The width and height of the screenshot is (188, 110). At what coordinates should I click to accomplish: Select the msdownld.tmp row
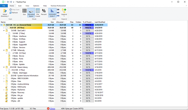pos(54,84)
